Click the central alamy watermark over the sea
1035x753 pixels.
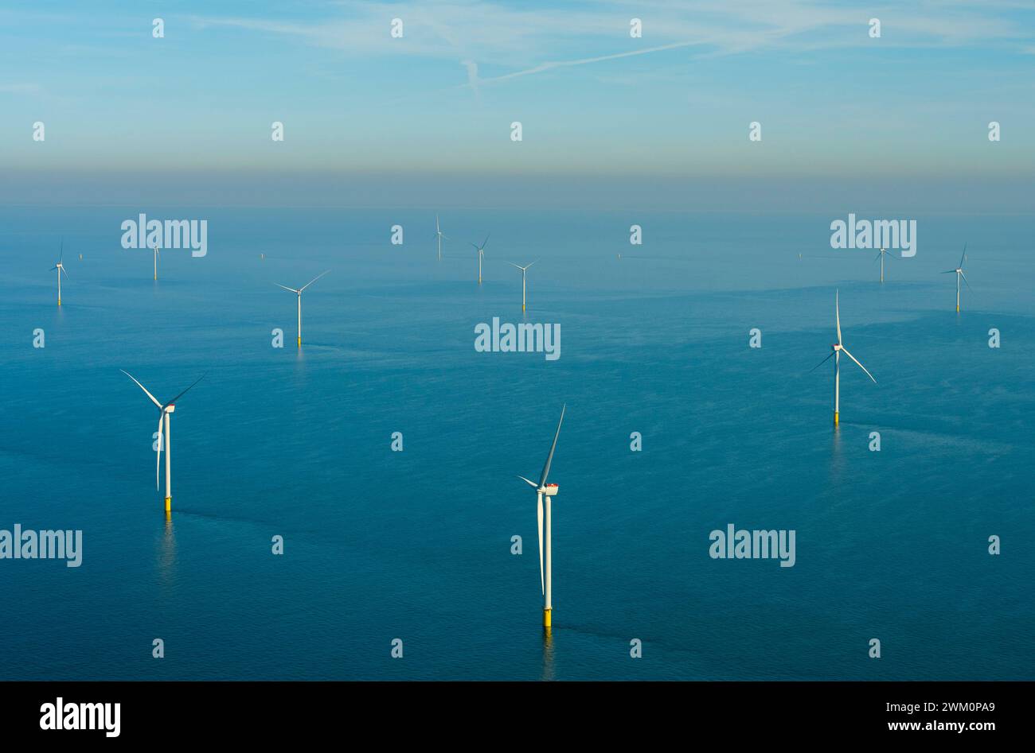pyautogui.click(x=517, y=340)
